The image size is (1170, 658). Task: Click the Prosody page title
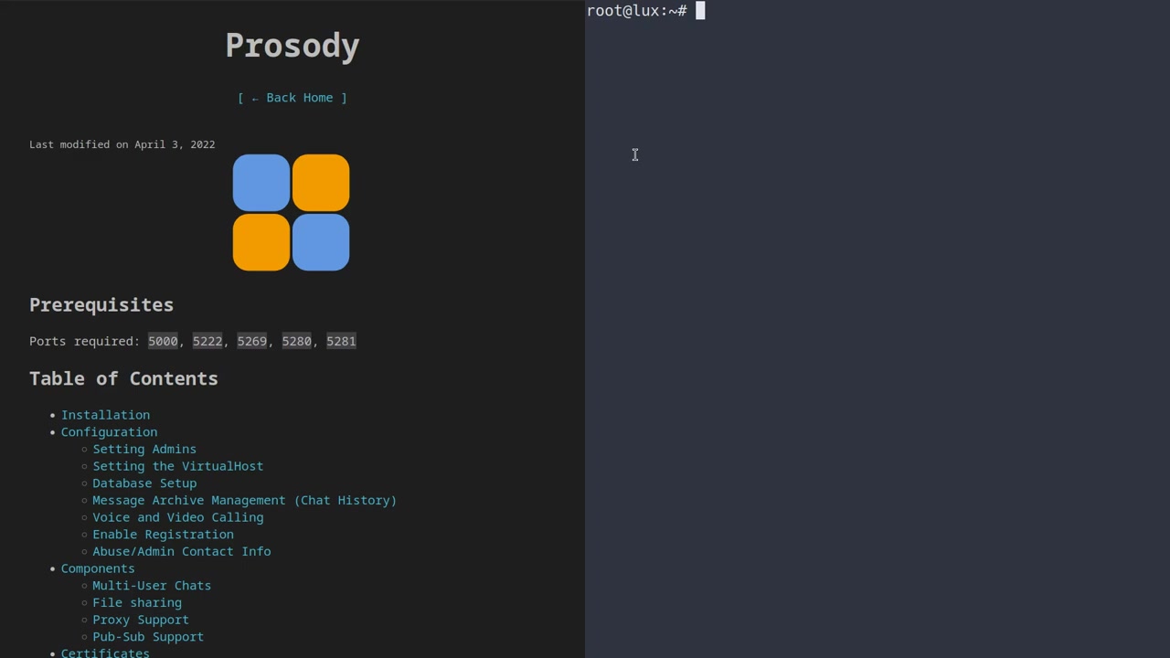[292, 46]
